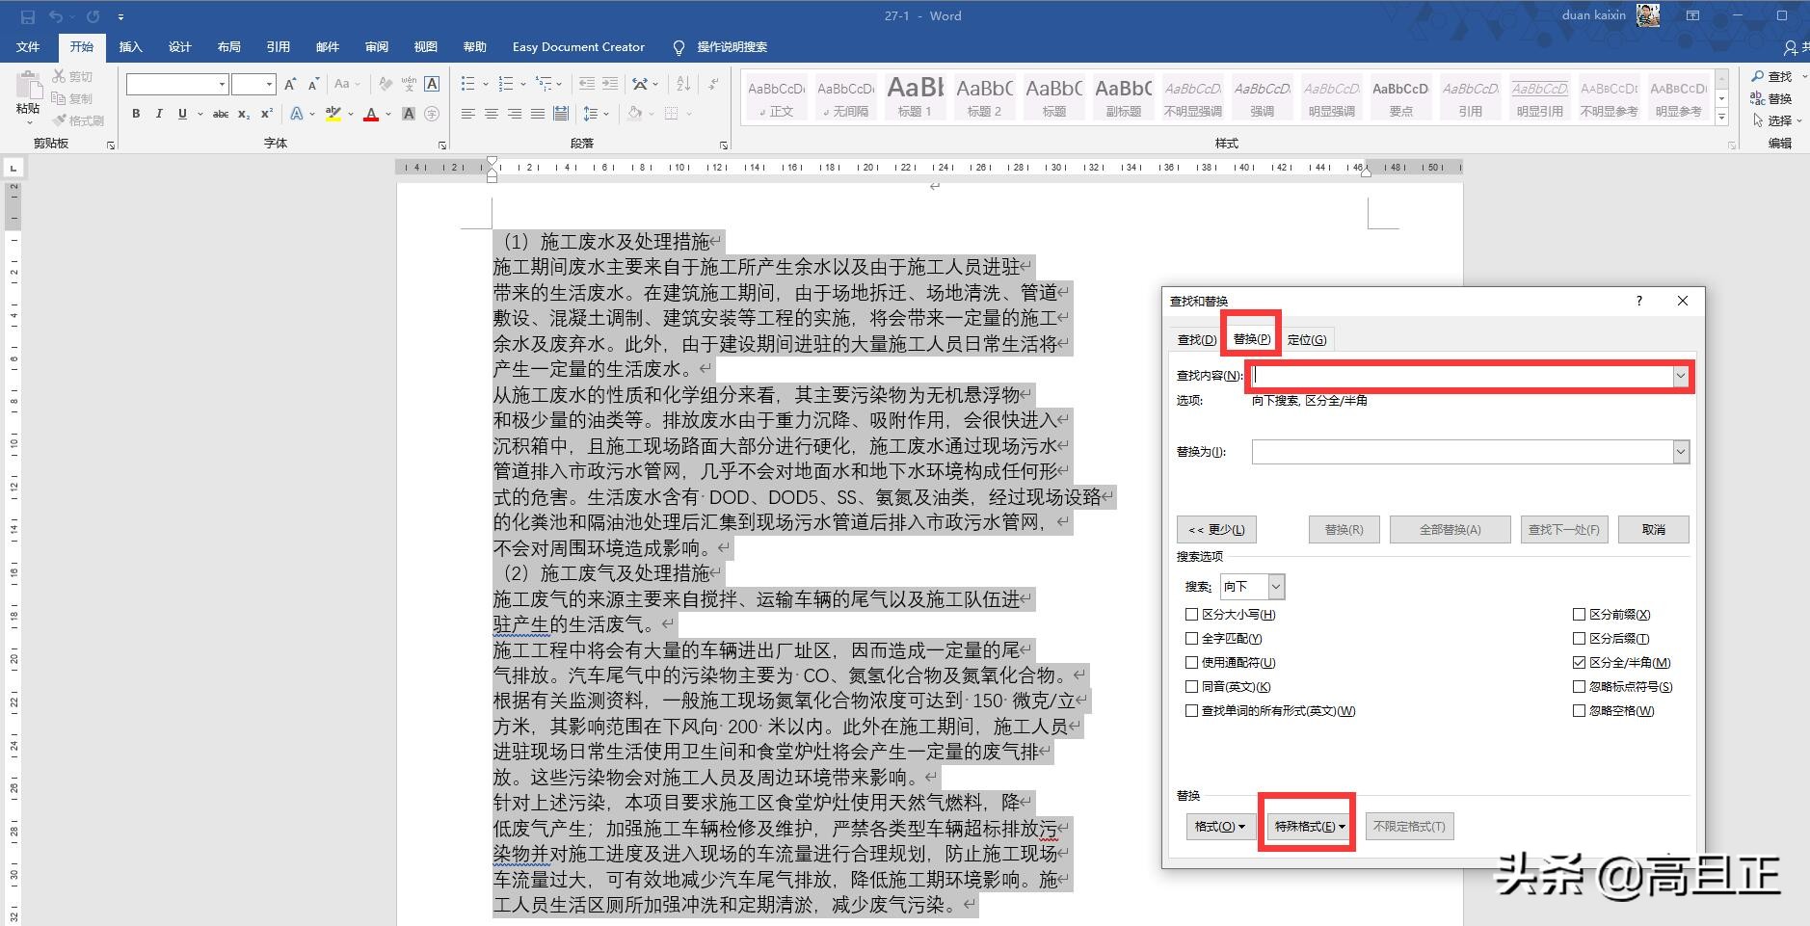The height and width of the screenshot is (926, 1810).
Task: Check the 区分大小写 option
Action: [1192, 614]
